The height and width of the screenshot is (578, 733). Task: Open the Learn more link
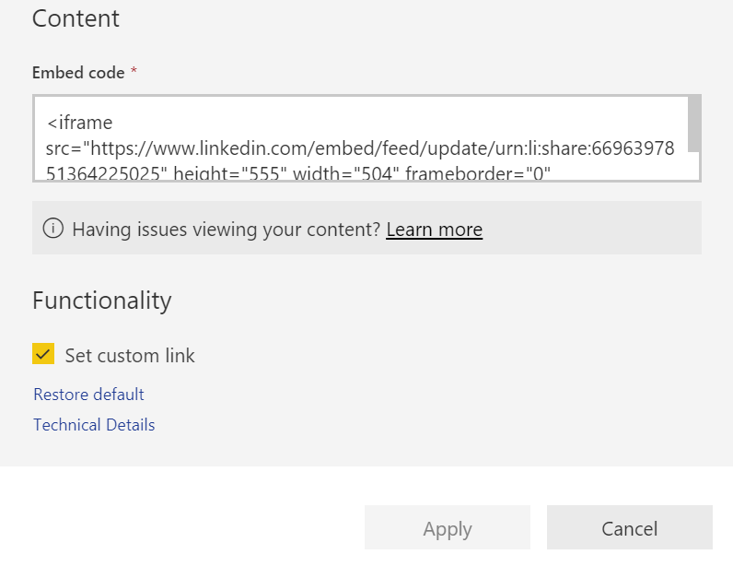[434, 230]
